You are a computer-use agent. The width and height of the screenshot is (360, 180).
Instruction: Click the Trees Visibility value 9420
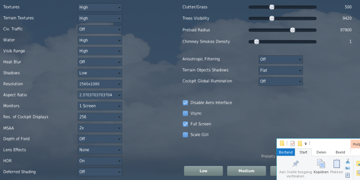coord(347,18)
